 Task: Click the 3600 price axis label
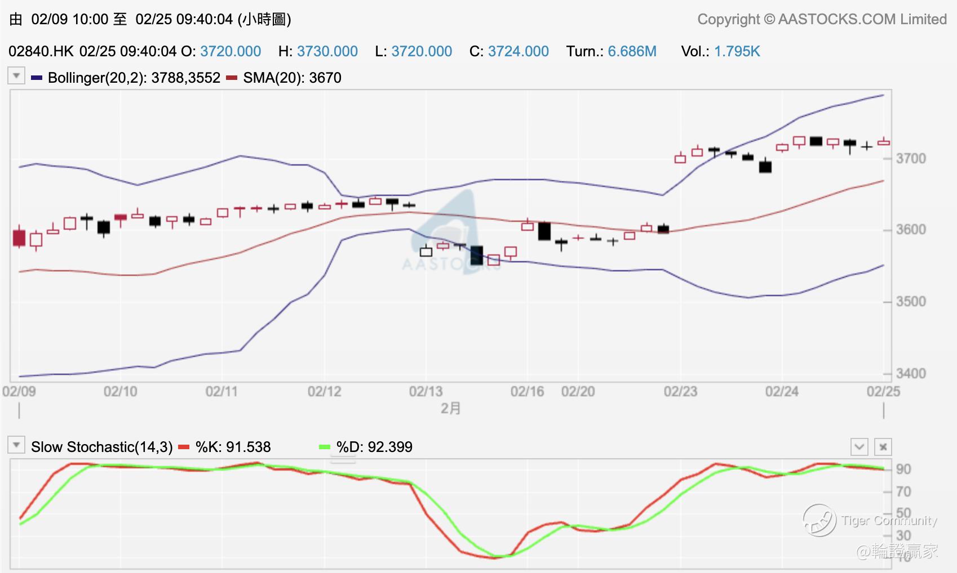(911, 230)
